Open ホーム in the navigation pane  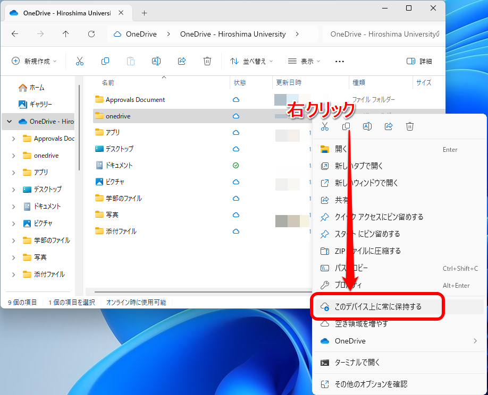(x=31, y=88)
